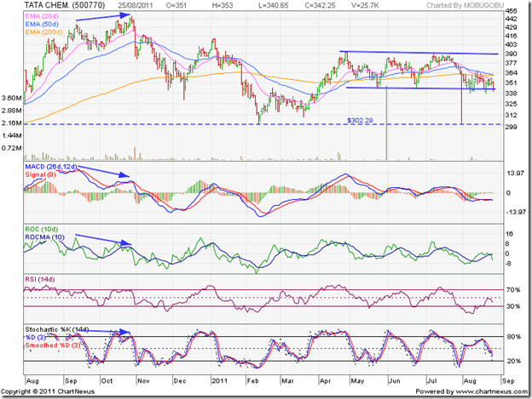Click the O=351 open price value
The height and width of the screenshot is (399, 532).
pos(176,5)
